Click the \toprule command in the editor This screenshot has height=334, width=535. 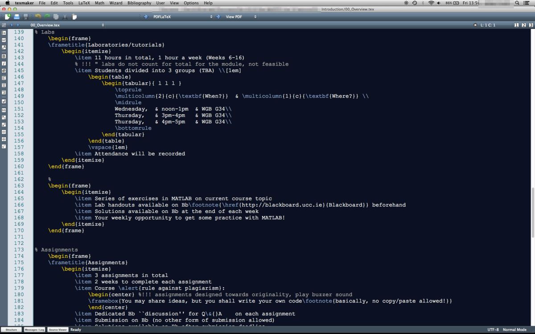(x=128, y=90)
